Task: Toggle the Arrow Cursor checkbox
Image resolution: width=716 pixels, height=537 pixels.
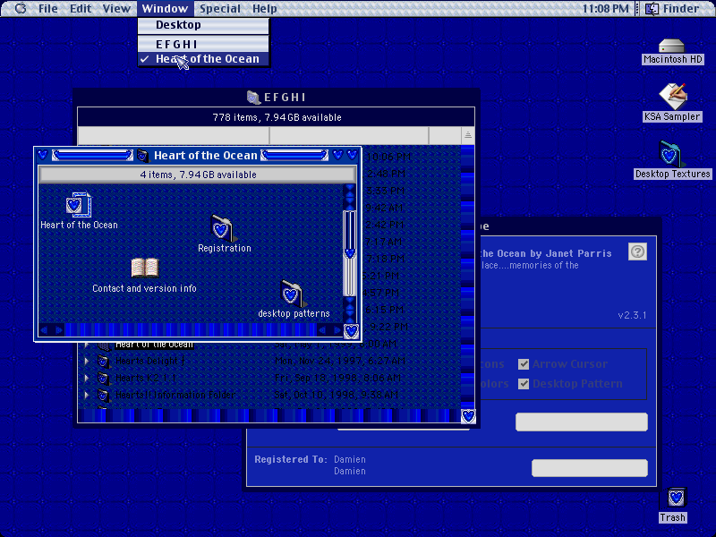Action: [524, 364]
